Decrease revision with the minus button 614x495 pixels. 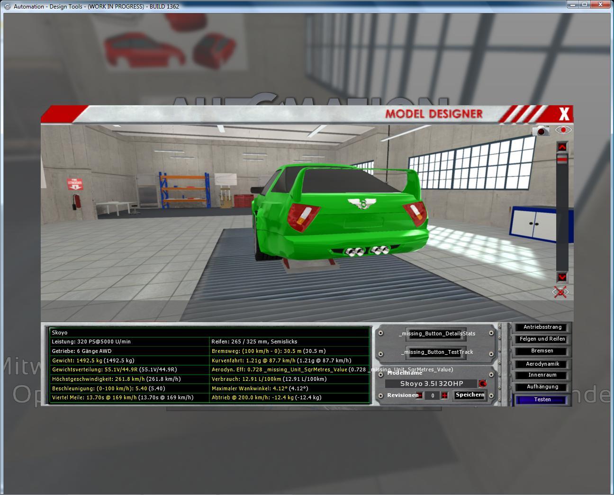[x=420, y=396]
